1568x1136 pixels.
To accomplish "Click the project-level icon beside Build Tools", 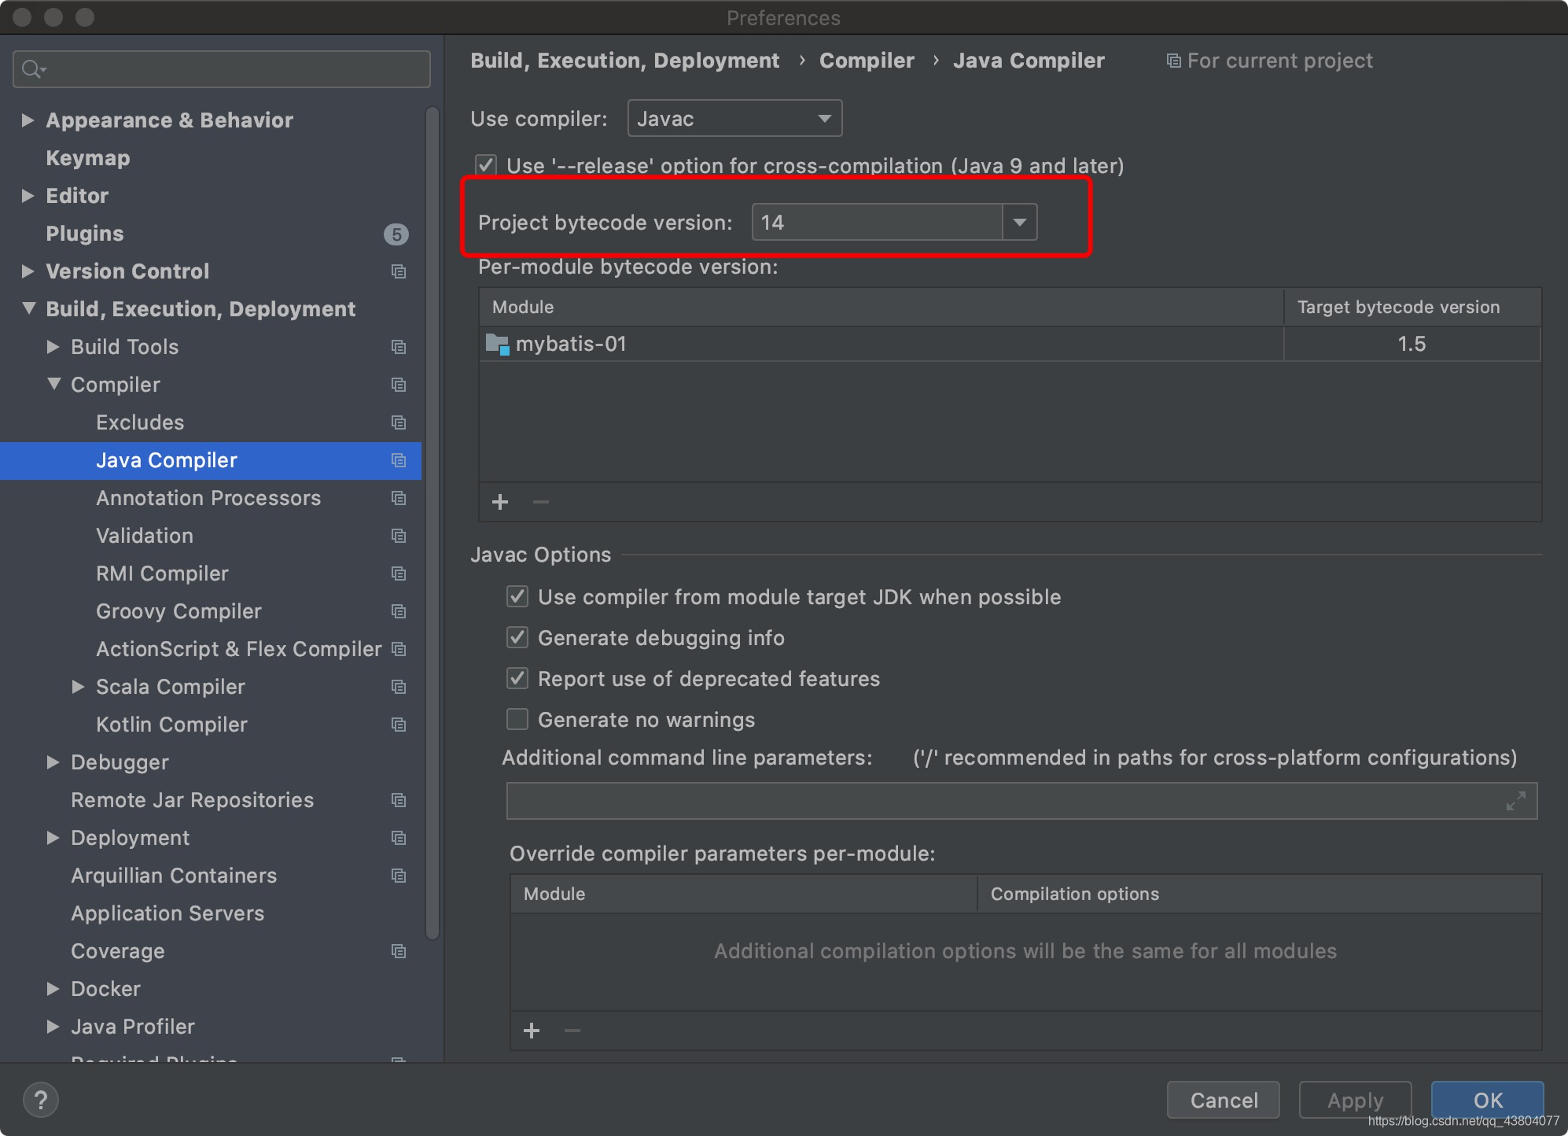I will (x=399, y=347).
